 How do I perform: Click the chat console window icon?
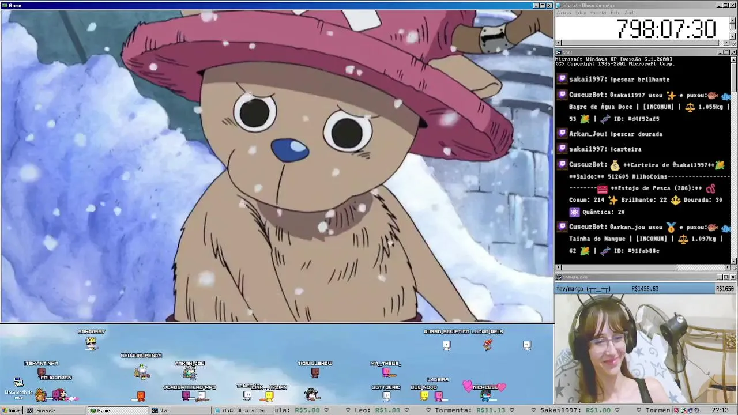point(559,52)
